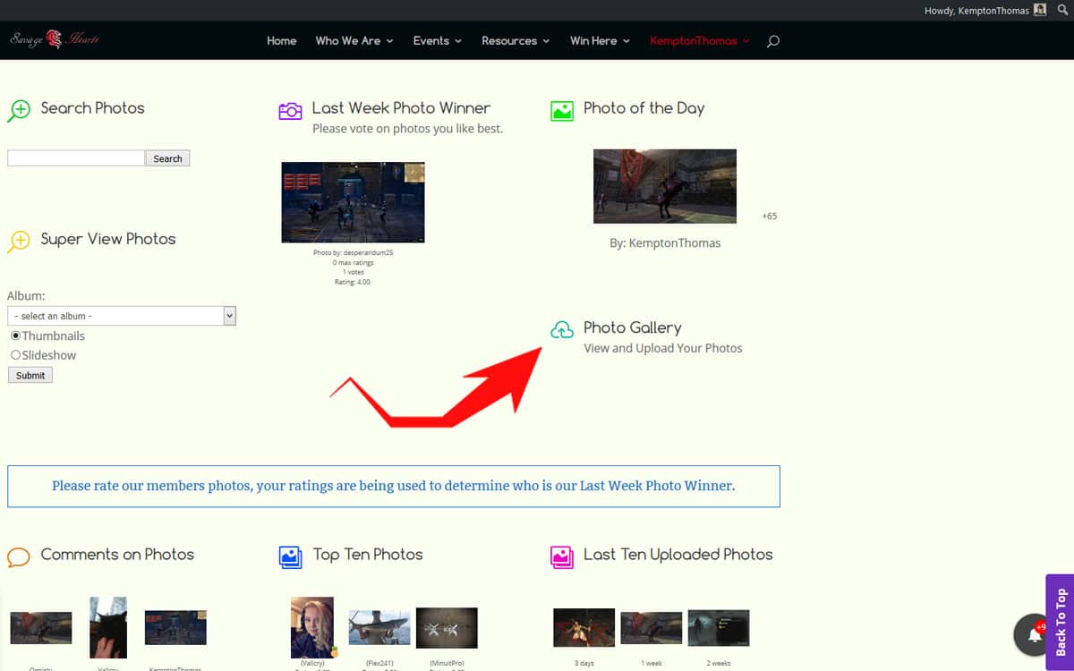The width and height of the screenshot is (1074, 671).
Task: Click the purple Back To Top button
Action: click(1060, 622)
